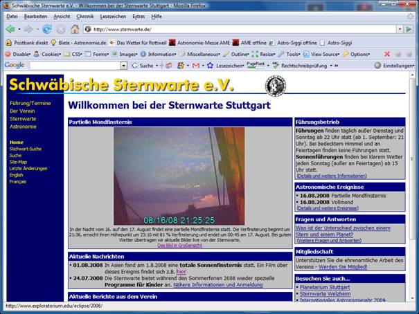Open Das Bild in Großansicht link

click(179, 246)
